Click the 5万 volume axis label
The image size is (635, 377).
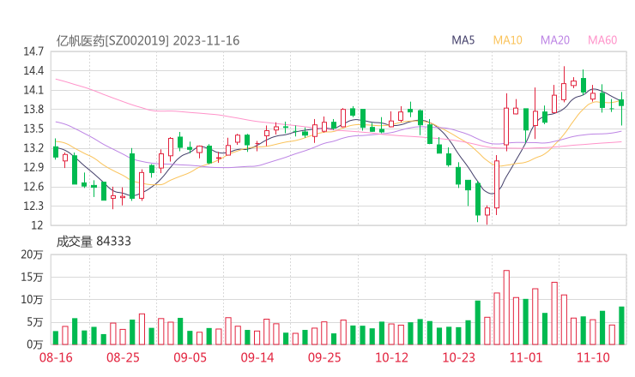35,322
